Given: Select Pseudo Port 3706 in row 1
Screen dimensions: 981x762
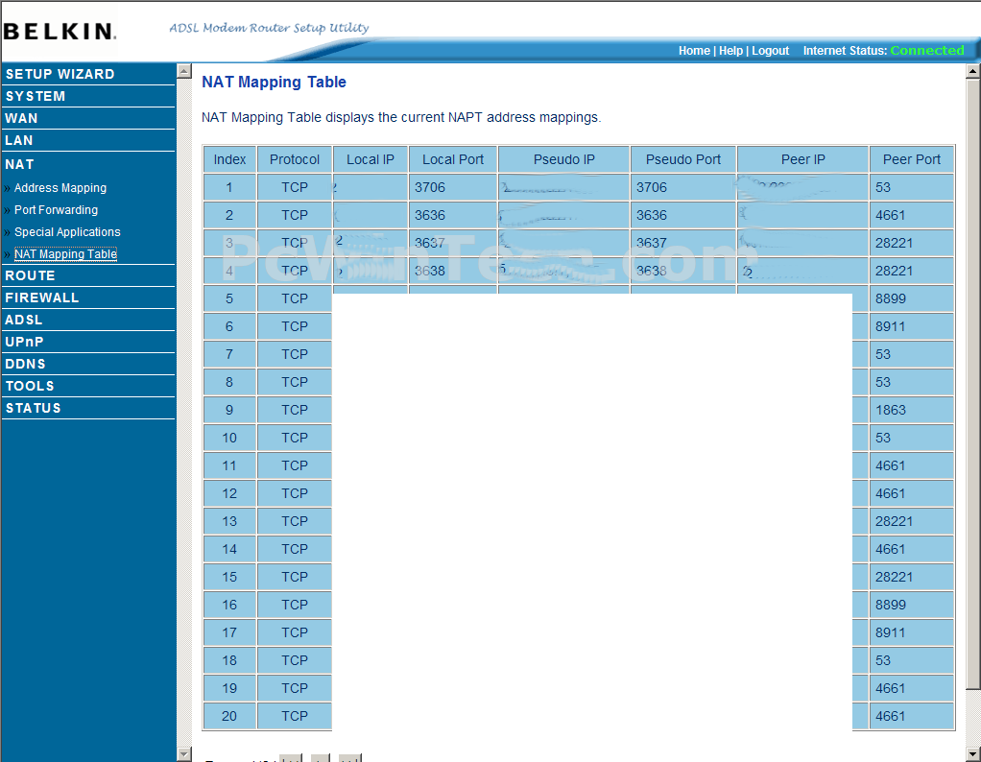Looking at the screenshot, I should 683,187.
